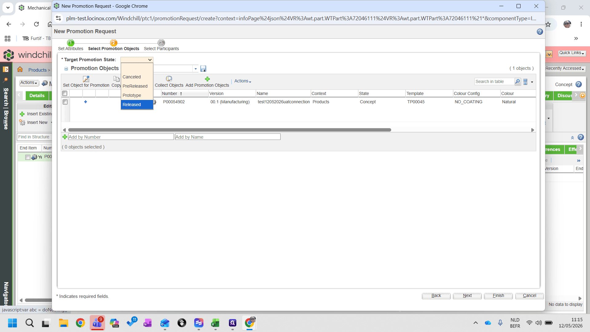Go to the Set Attributes wizard step
The image size is (590, 332).
tap(70, 45)
